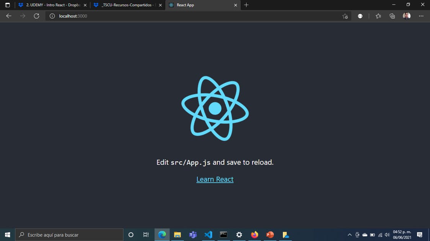Close the Edge browser window
430x241 pixels.
tap(423, 5)
